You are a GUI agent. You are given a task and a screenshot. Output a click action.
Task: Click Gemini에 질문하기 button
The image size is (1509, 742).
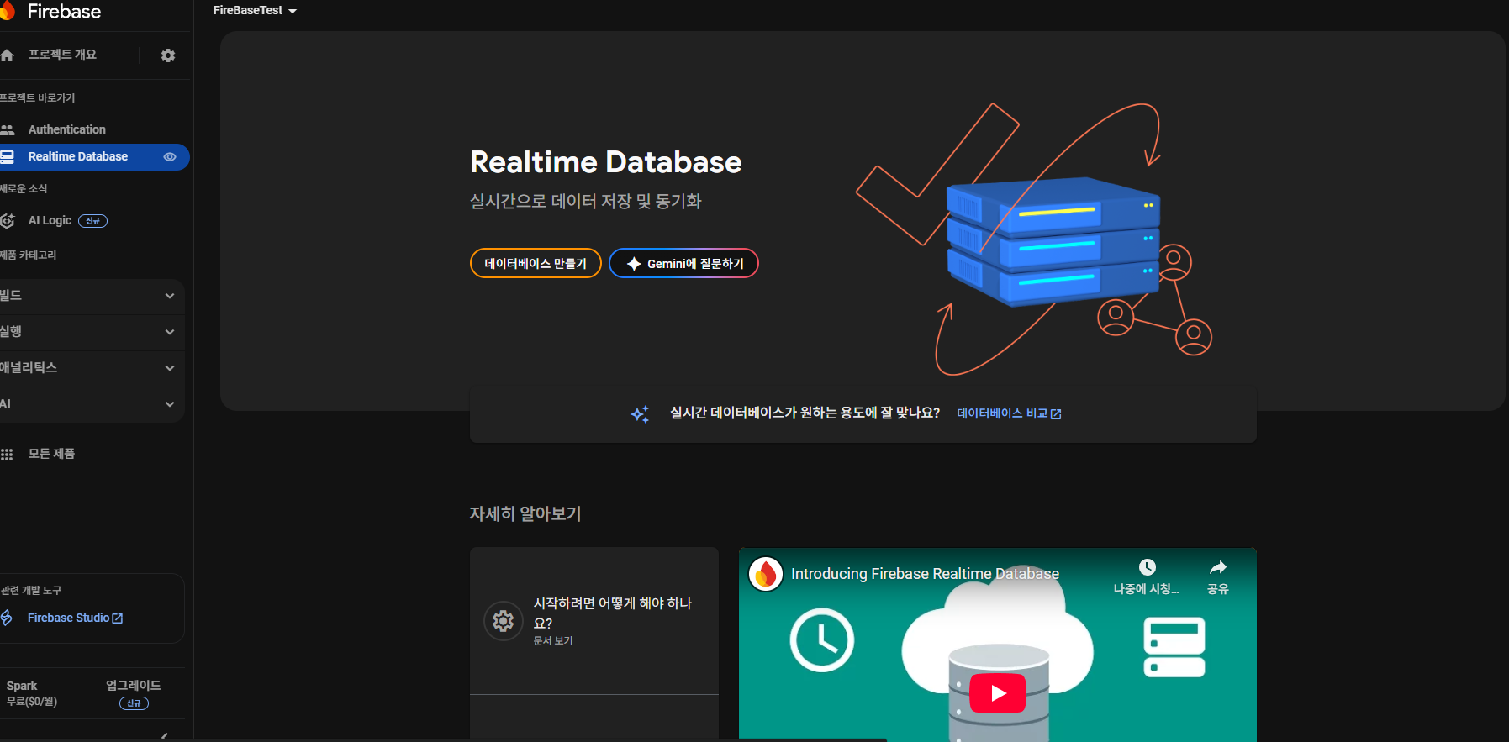point(683,263)
